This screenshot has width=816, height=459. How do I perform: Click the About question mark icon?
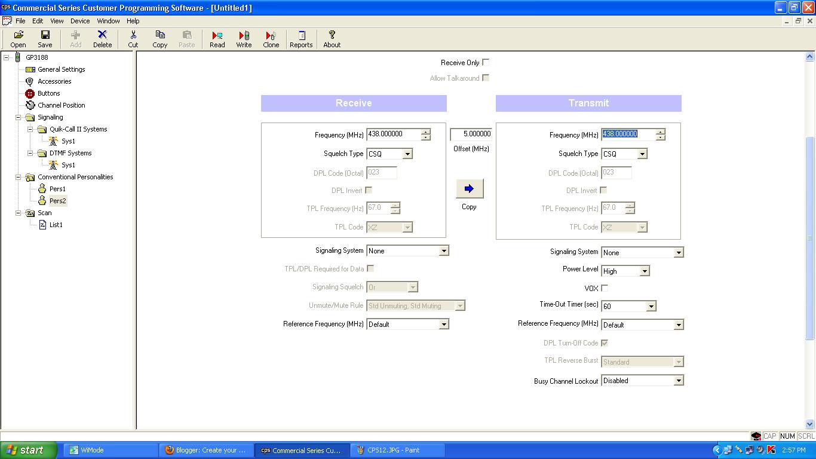(332, 39)
